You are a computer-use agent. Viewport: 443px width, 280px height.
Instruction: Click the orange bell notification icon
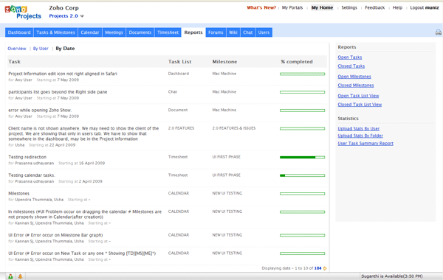[21, 276]
